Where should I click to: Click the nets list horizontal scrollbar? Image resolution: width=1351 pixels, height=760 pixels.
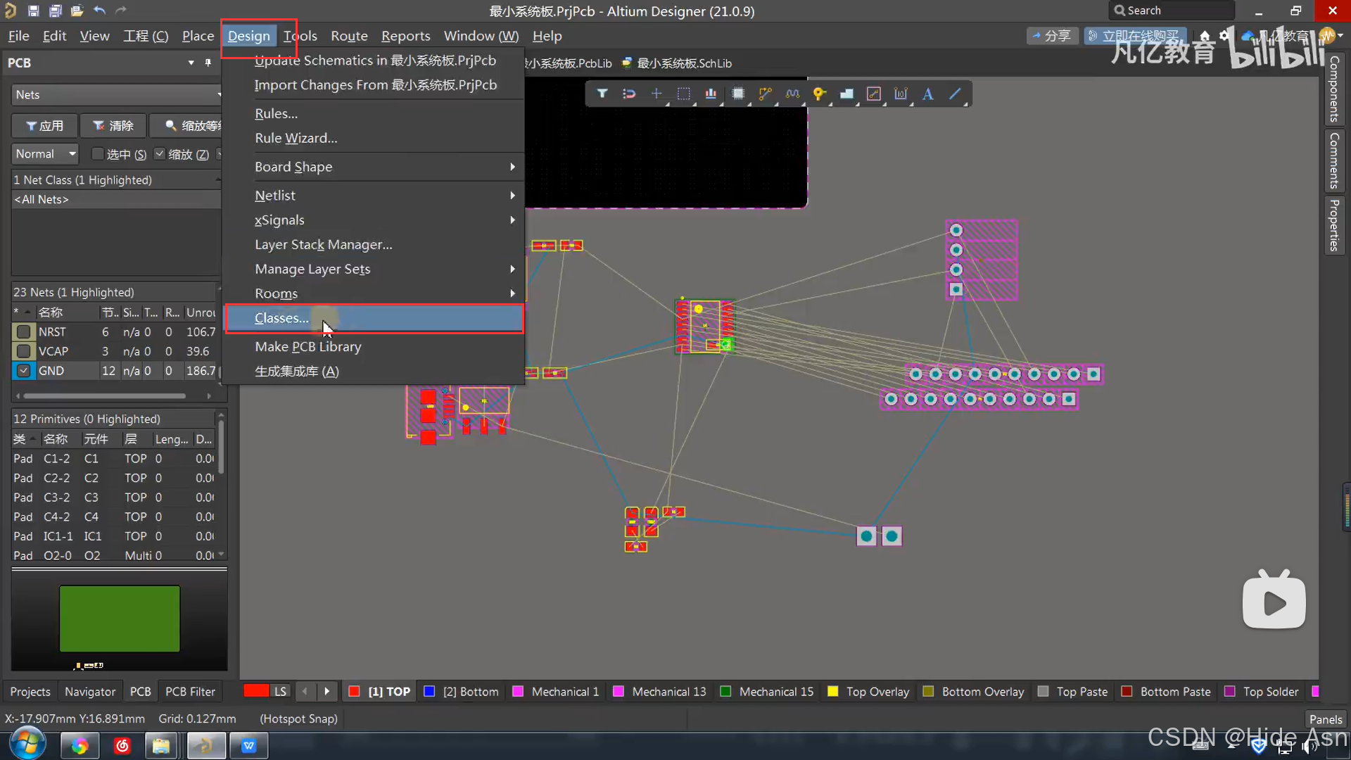click(106, 395)
